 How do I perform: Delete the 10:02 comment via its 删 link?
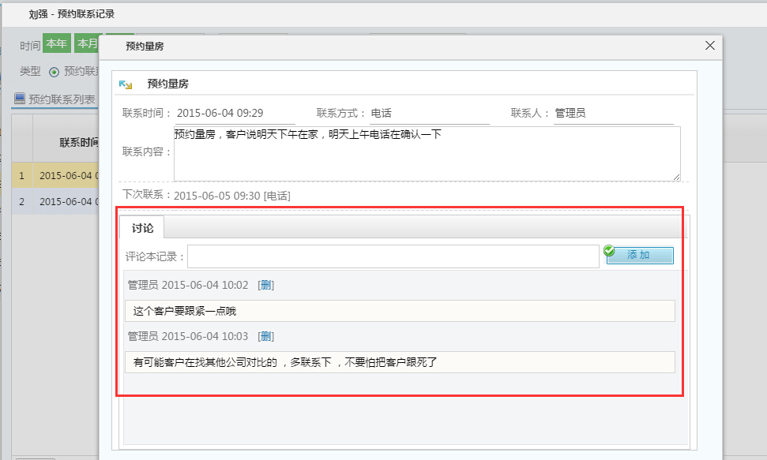[x=266, y=285]
